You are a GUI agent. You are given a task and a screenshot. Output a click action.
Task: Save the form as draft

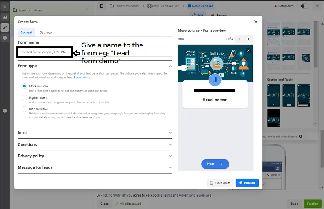220,183
